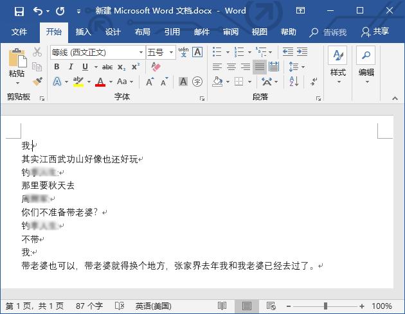Adjust the zoom slider handle
This screenshot has width=405, height=314.
tap(325, 306)
